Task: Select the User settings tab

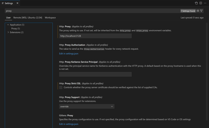Action: tap(8, 18)
